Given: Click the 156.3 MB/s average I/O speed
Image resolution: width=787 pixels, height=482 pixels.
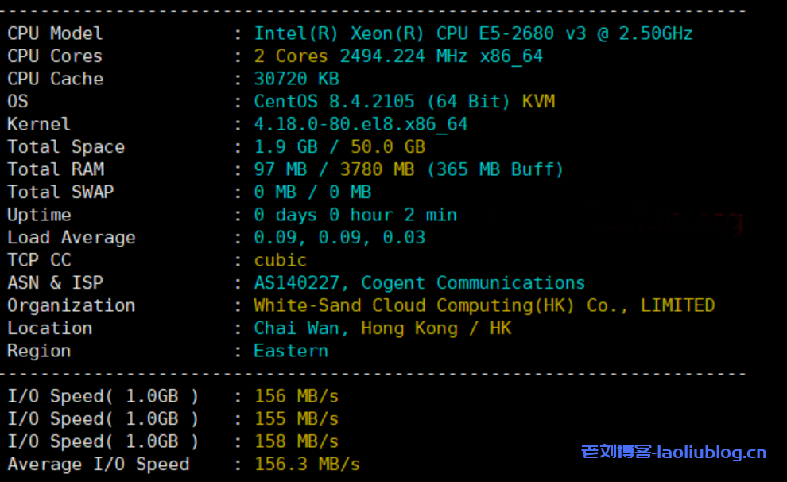Looking at the screenshot, I should (x=307, y=465).
